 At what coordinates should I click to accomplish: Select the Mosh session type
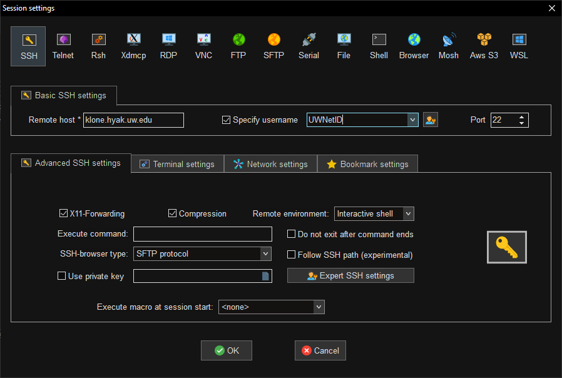click(x=448, y=46)
